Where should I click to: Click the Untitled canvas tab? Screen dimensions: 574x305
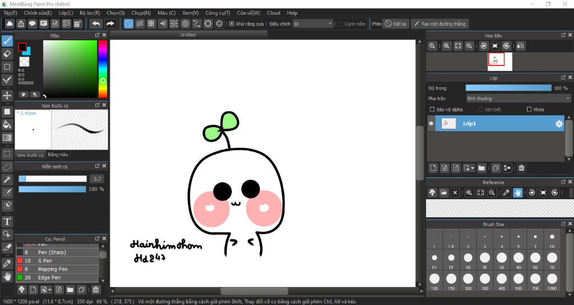pos(188,35)
